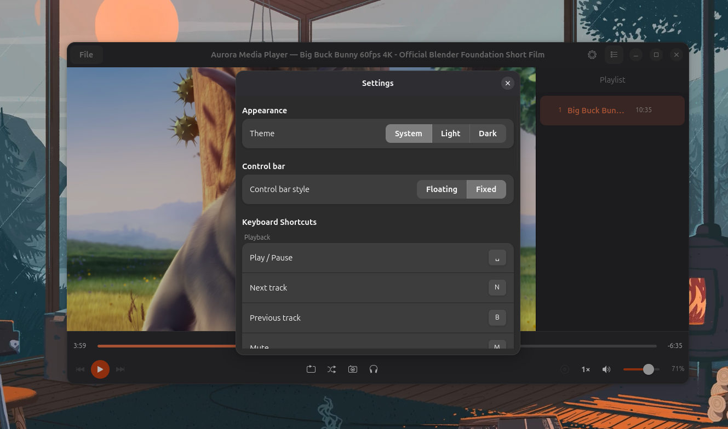
Task: Open player settings with the gear icon
Action: 592,55
